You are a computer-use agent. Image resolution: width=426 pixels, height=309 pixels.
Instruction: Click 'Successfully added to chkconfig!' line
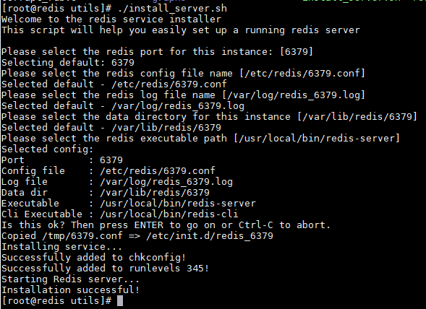[x=94, y=258]
